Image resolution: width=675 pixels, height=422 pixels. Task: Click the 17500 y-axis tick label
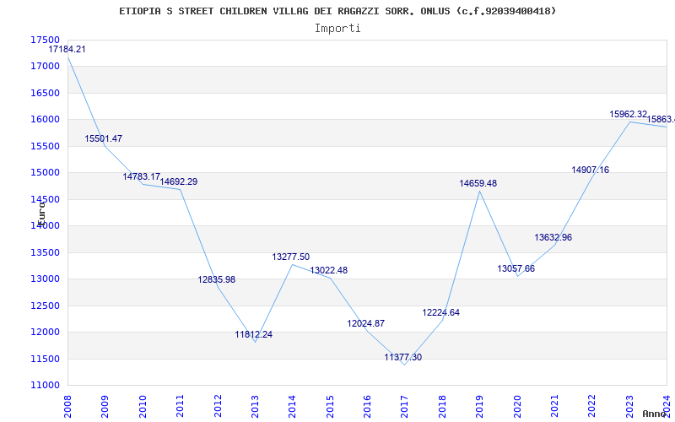pos(45,40)
